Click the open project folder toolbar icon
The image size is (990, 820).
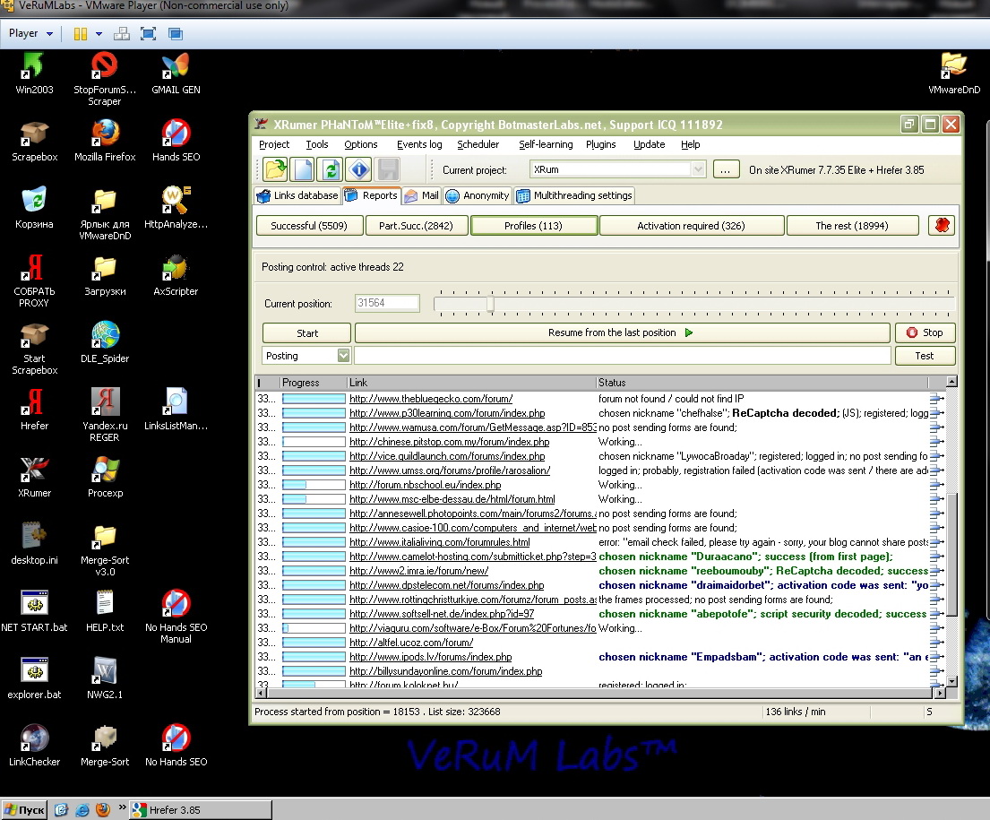(x=274, y=168)
